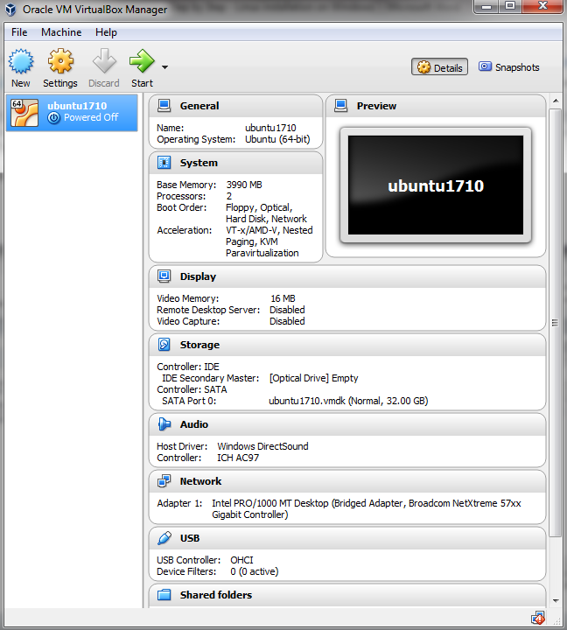Click the ICH AC97 audio controller value
Viewport: 567px width, 630px height.
pos(238,458)
